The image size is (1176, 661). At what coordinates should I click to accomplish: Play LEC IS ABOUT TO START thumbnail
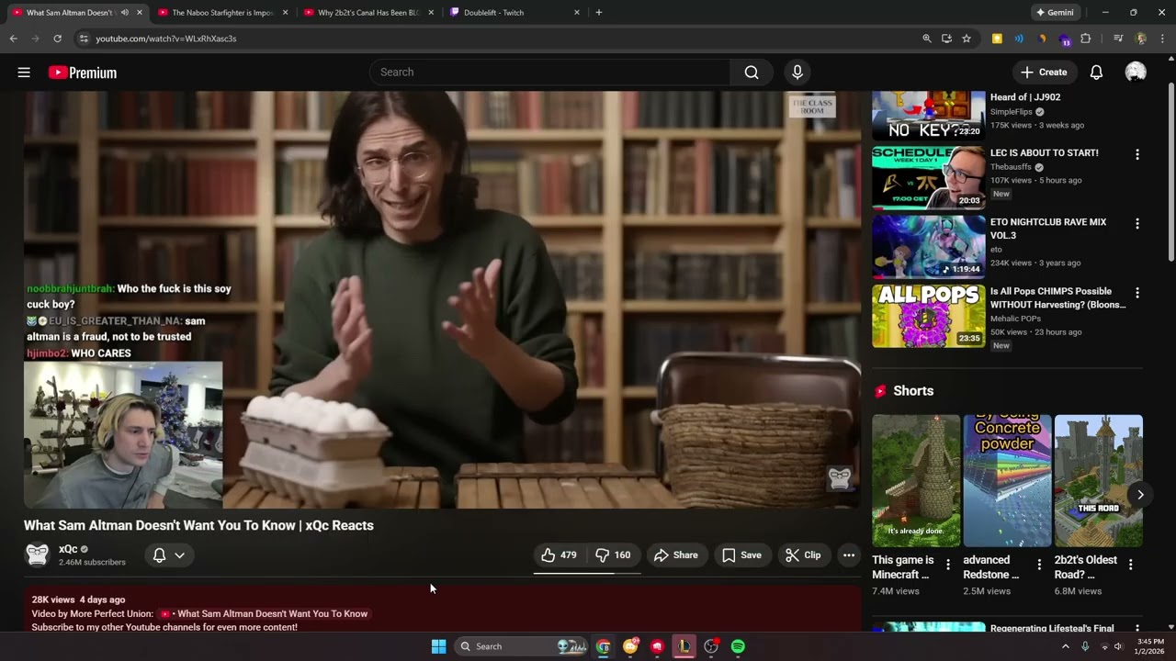point(928,177)
